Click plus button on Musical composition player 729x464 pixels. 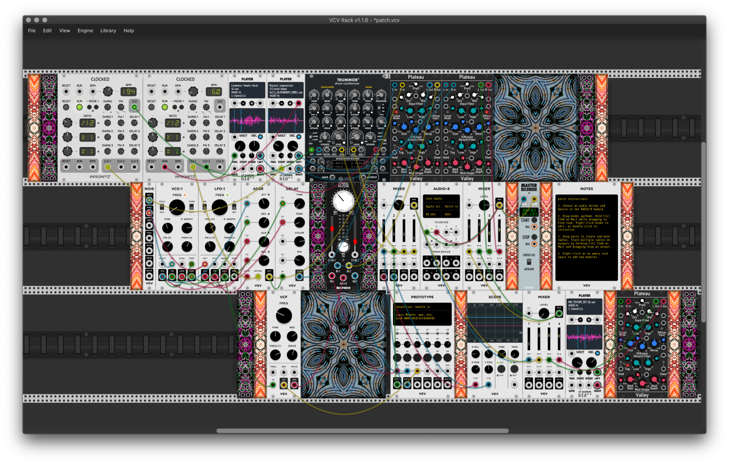click(x=290, y=104)
